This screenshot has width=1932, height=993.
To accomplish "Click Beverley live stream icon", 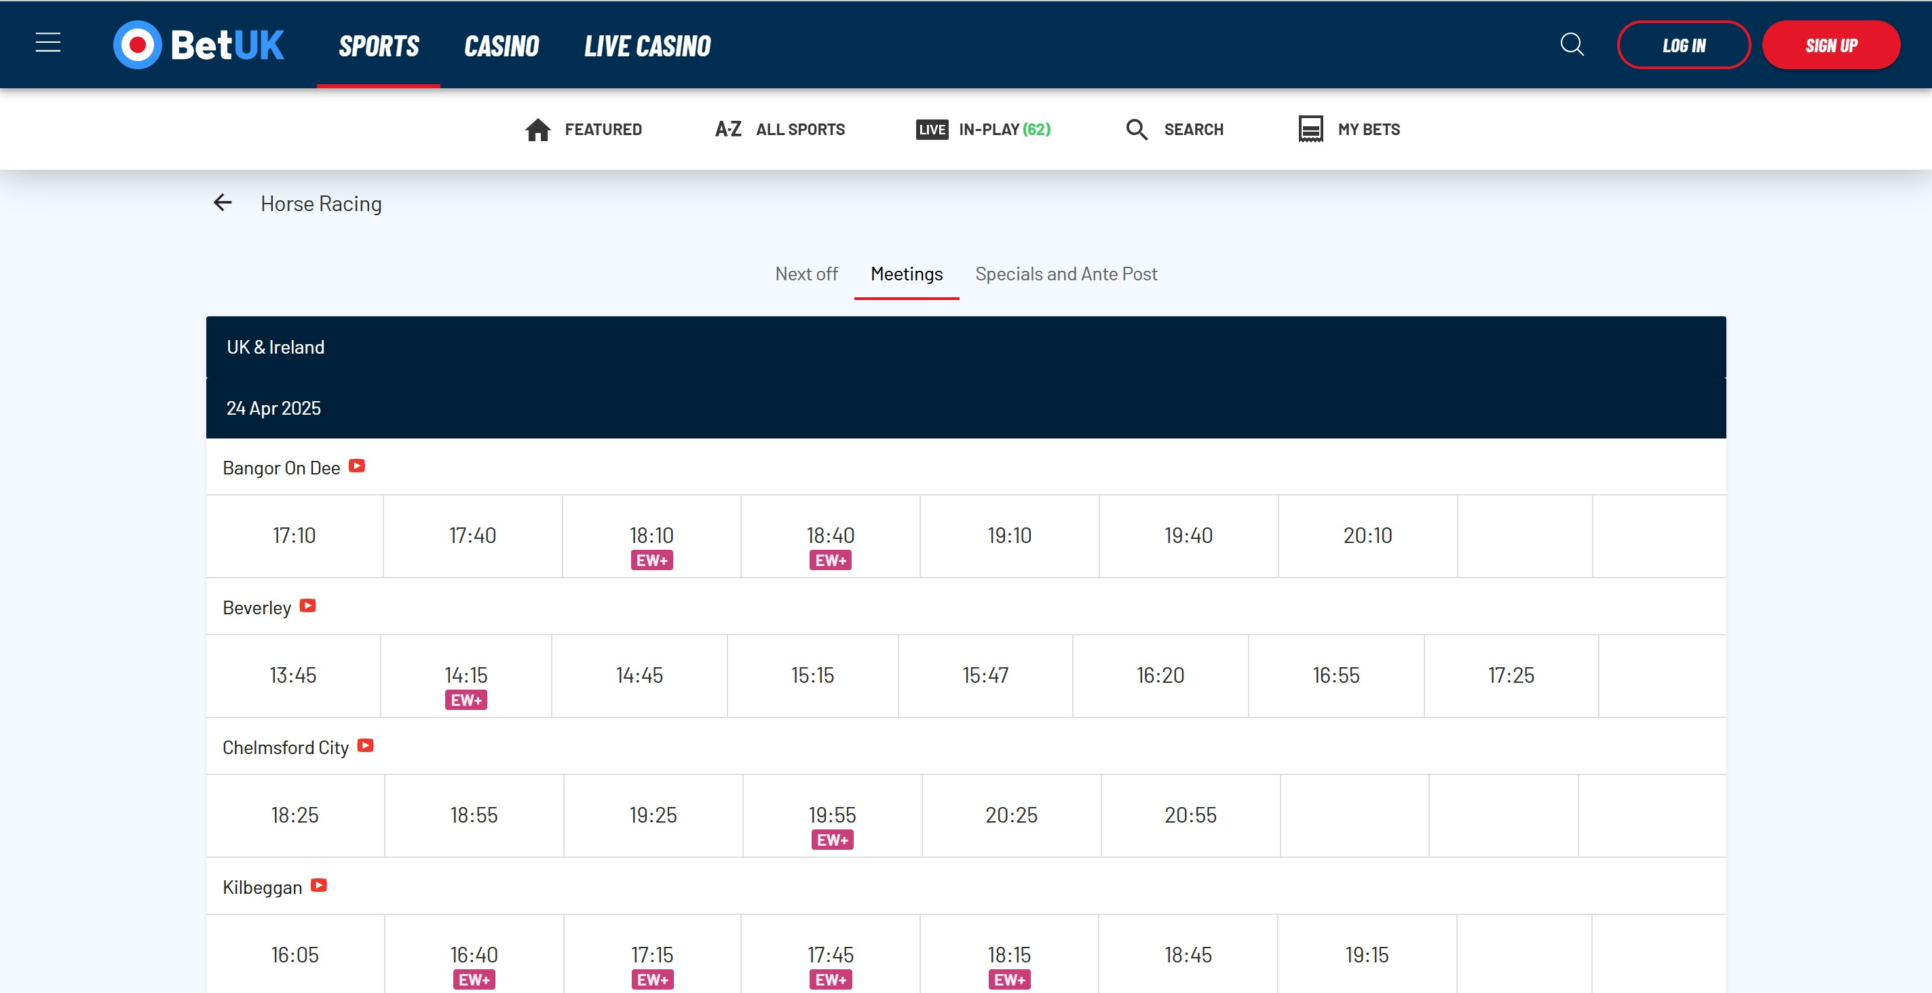I will (x=307, y=605).
